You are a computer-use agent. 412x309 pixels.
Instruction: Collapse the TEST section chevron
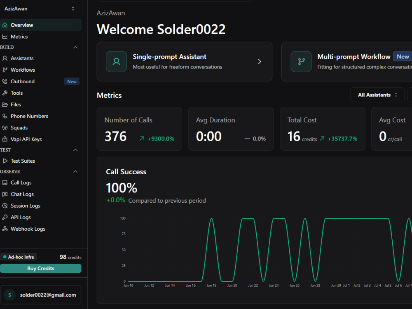[x=75, y=150]
